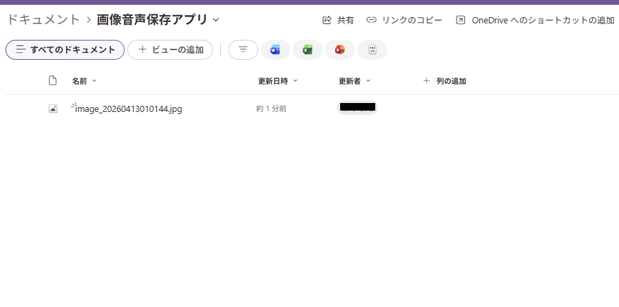The image size is (619, 307).
Task: Click the redacted 更新者 name chip
Action: point(357,107)
